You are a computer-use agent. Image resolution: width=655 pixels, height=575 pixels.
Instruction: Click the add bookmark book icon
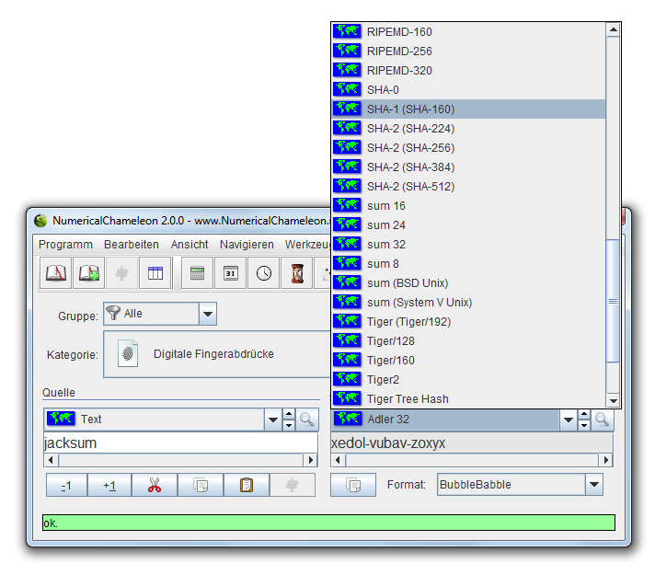(89, 273)
